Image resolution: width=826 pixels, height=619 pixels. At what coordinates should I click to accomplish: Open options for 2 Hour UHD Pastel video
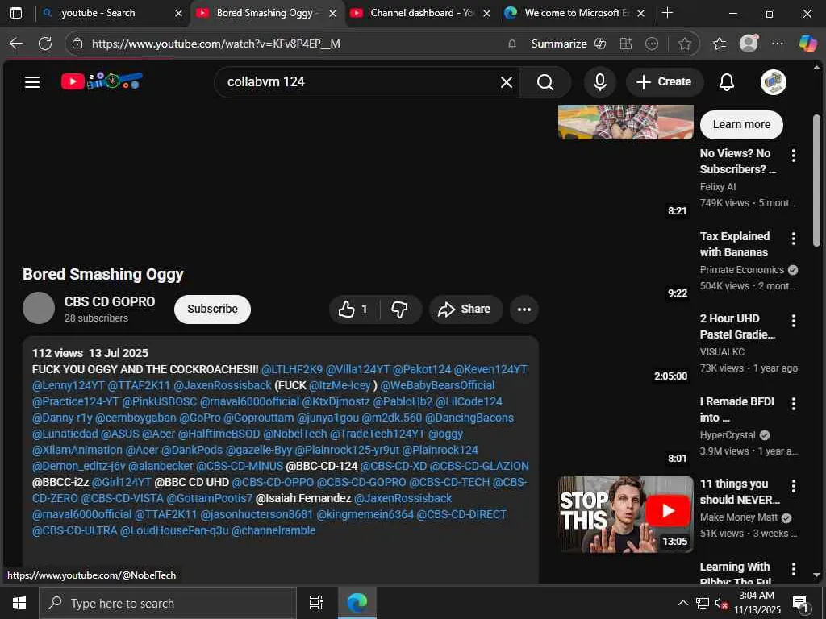(x=794, y=321)
